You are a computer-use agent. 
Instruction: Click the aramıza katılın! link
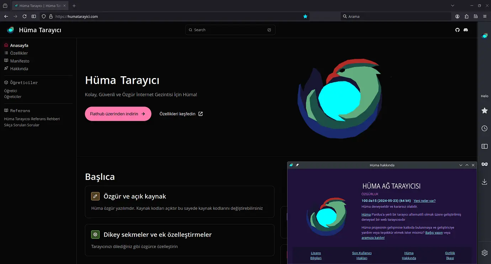point(373,238)
